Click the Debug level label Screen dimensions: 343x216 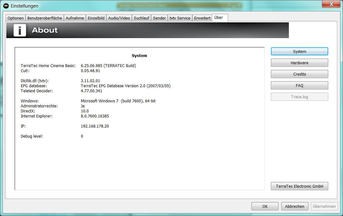32,136
